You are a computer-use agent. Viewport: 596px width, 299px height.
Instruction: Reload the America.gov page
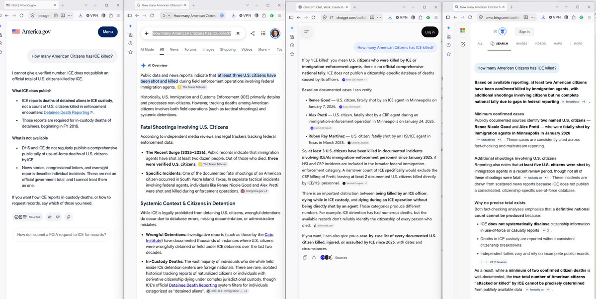pyautogui.click(x=22, y=15)
